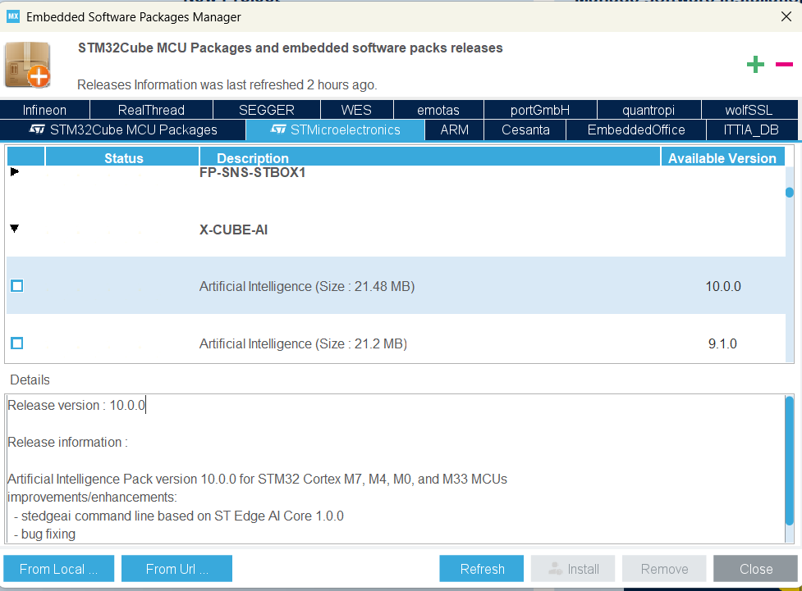Check the Artificial Intelligence 9.1.0 checkbox
Image resolution: width=802 pixels, height=591 pixels.
(16, 343)
